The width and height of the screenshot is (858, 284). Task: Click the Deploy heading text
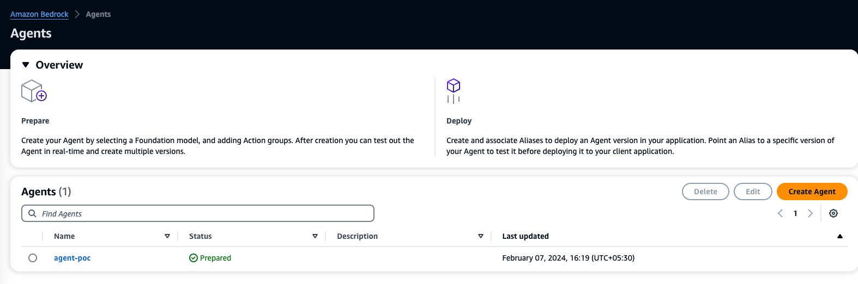click(x=459, y=121)
